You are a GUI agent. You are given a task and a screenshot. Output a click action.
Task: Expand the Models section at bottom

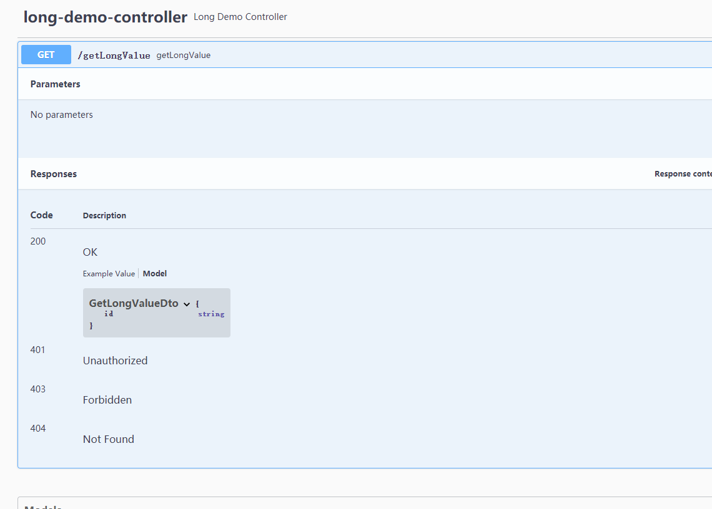pyautogui.click(x=42, y=507)
